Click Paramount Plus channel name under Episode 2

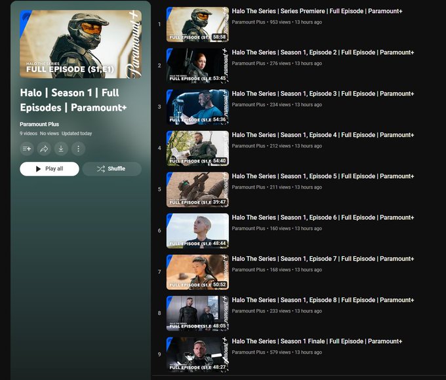click(249, 64)
